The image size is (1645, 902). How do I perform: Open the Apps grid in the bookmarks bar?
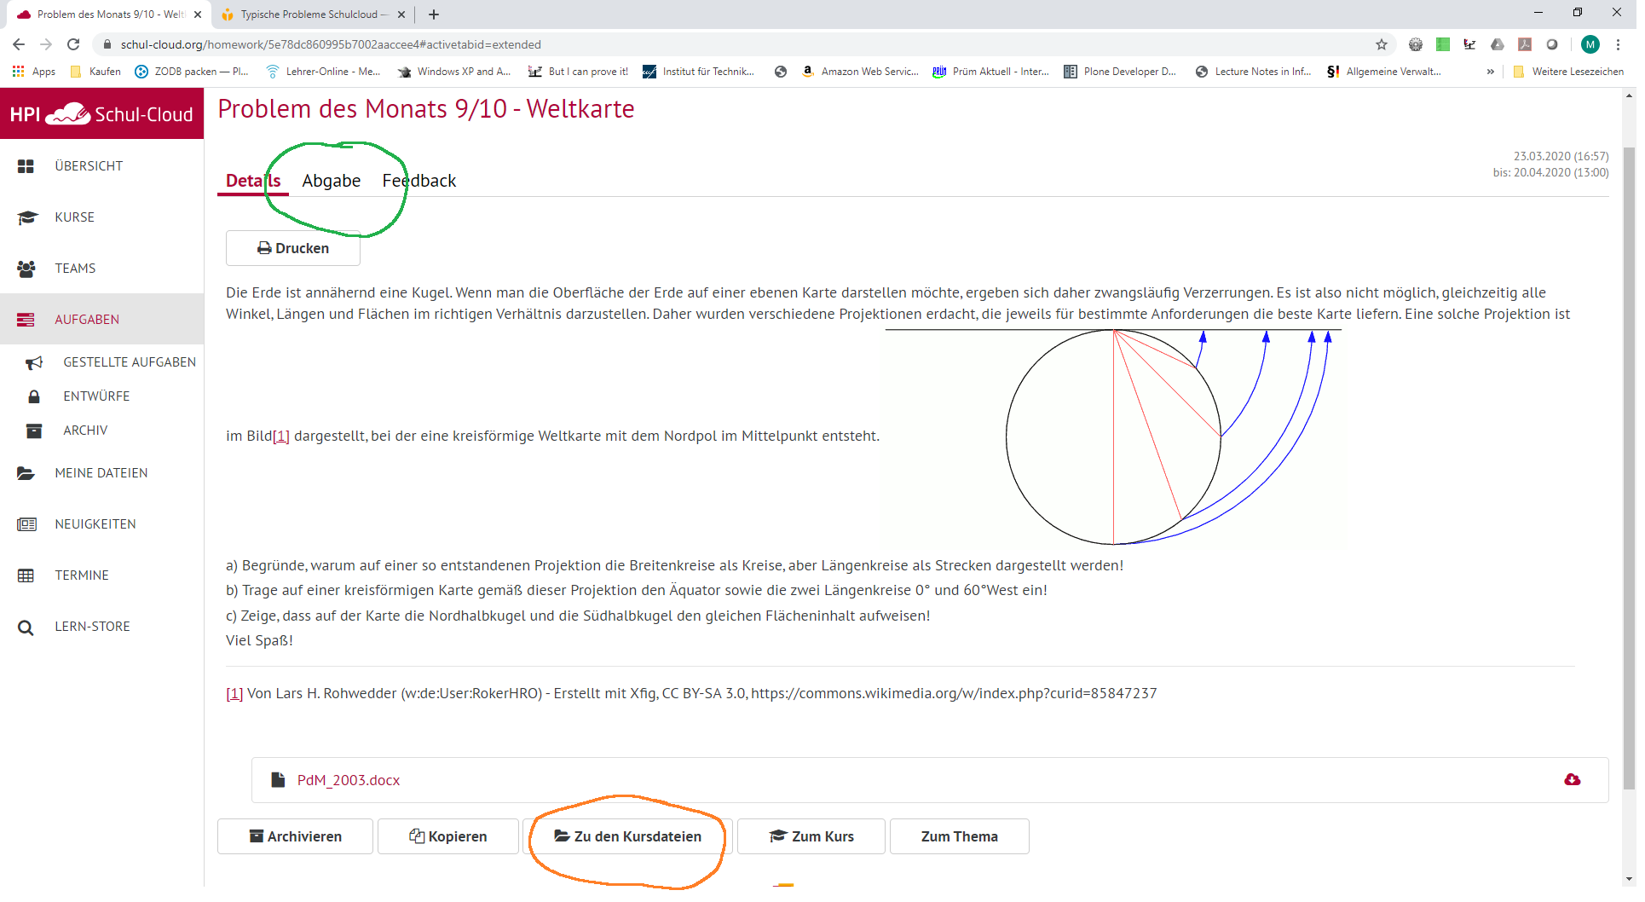pyautogui.click(x=35, y=72)
